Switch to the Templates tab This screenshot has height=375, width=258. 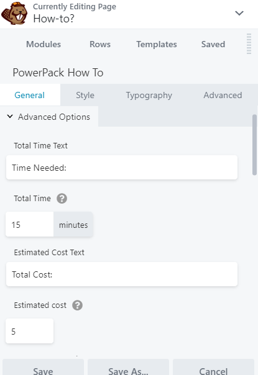[x=157, y=44]
